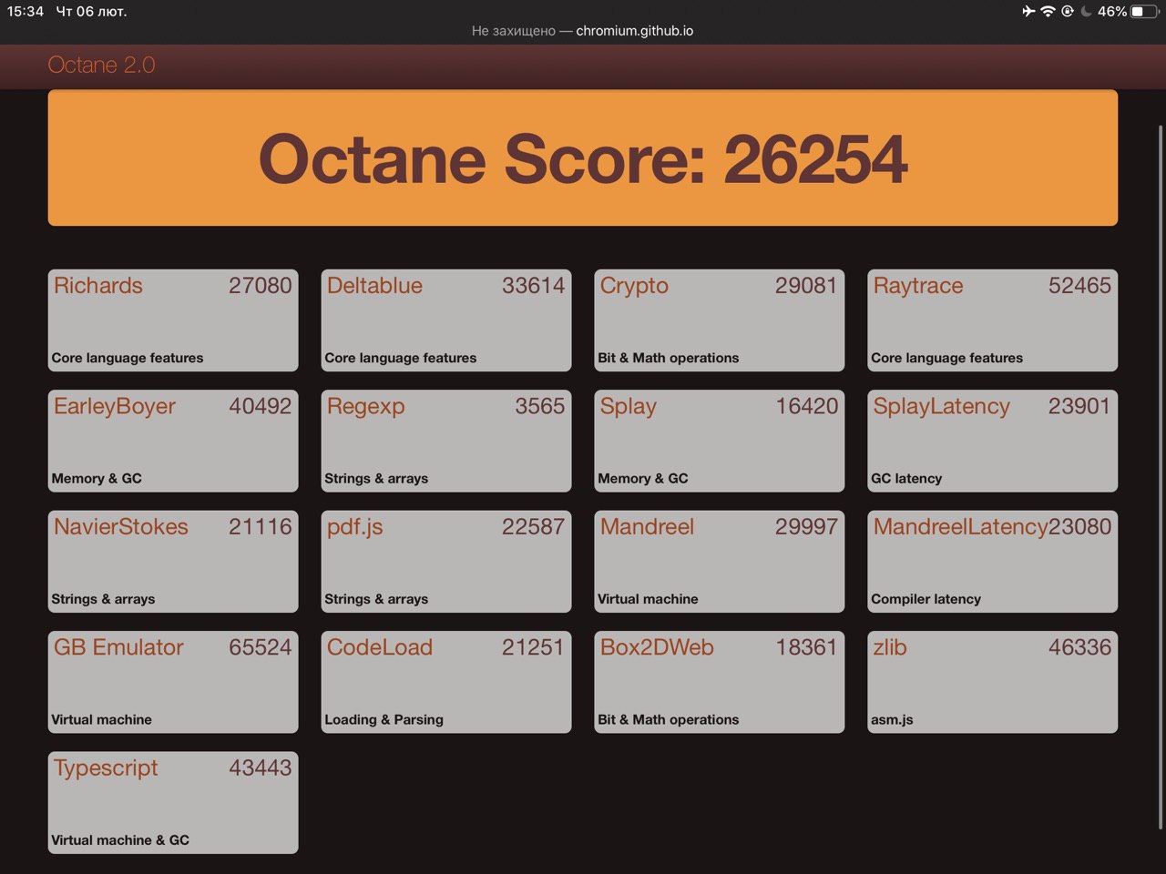Click the Octane Score 26254 banner
Viewport: 1166px width, 874px height.
[583, 158]
